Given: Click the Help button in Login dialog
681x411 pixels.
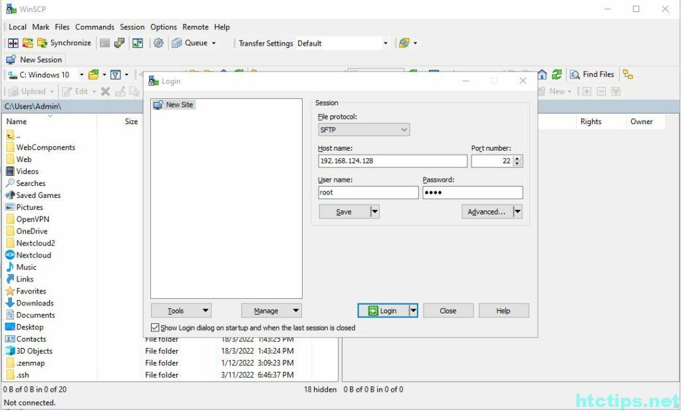Looking at the screenshot, I should click(504, 311).
